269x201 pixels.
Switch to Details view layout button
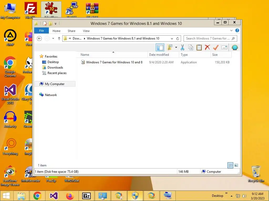(x=230, y=165)
